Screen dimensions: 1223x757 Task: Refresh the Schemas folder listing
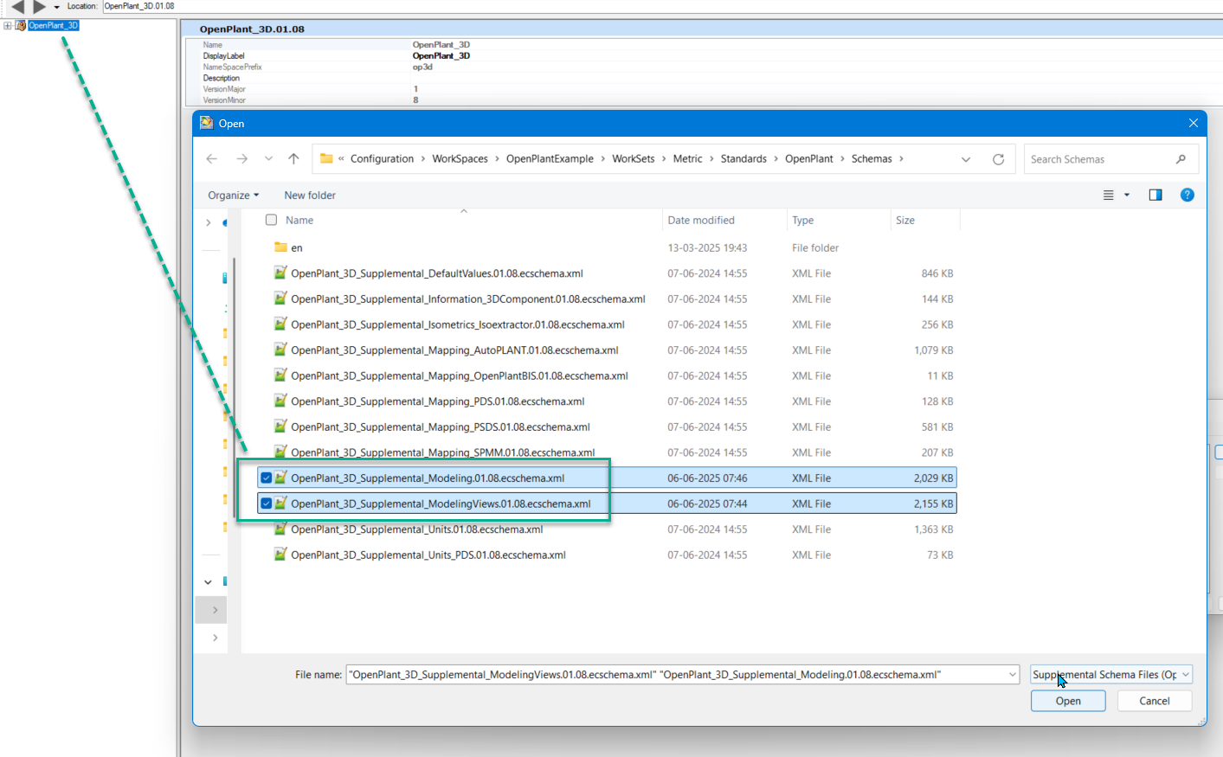998,159
